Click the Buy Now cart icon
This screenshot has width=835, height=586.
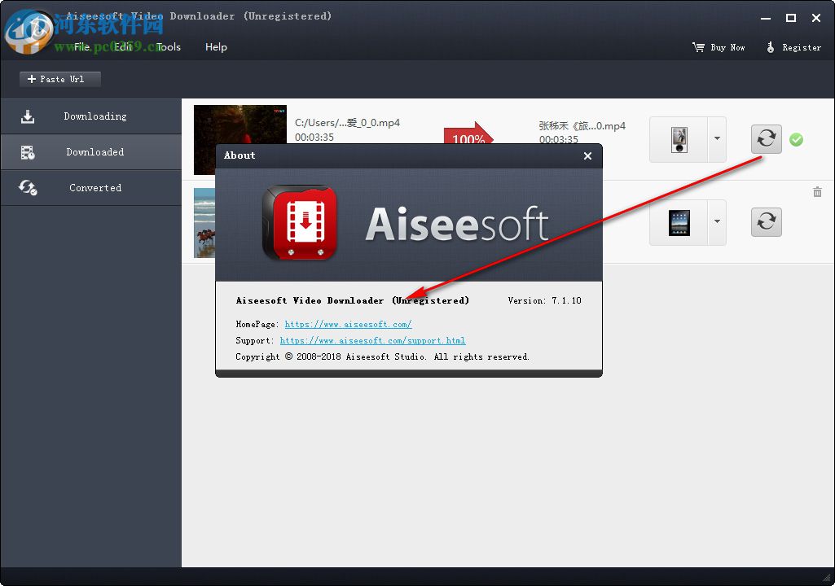point(698,47)
